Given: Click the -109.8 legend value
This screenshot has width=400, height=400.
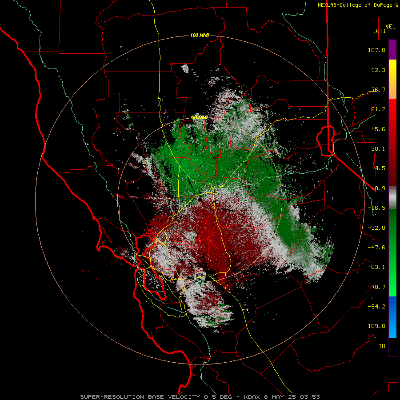Looking at the screenshot, I should click(375, 326).
